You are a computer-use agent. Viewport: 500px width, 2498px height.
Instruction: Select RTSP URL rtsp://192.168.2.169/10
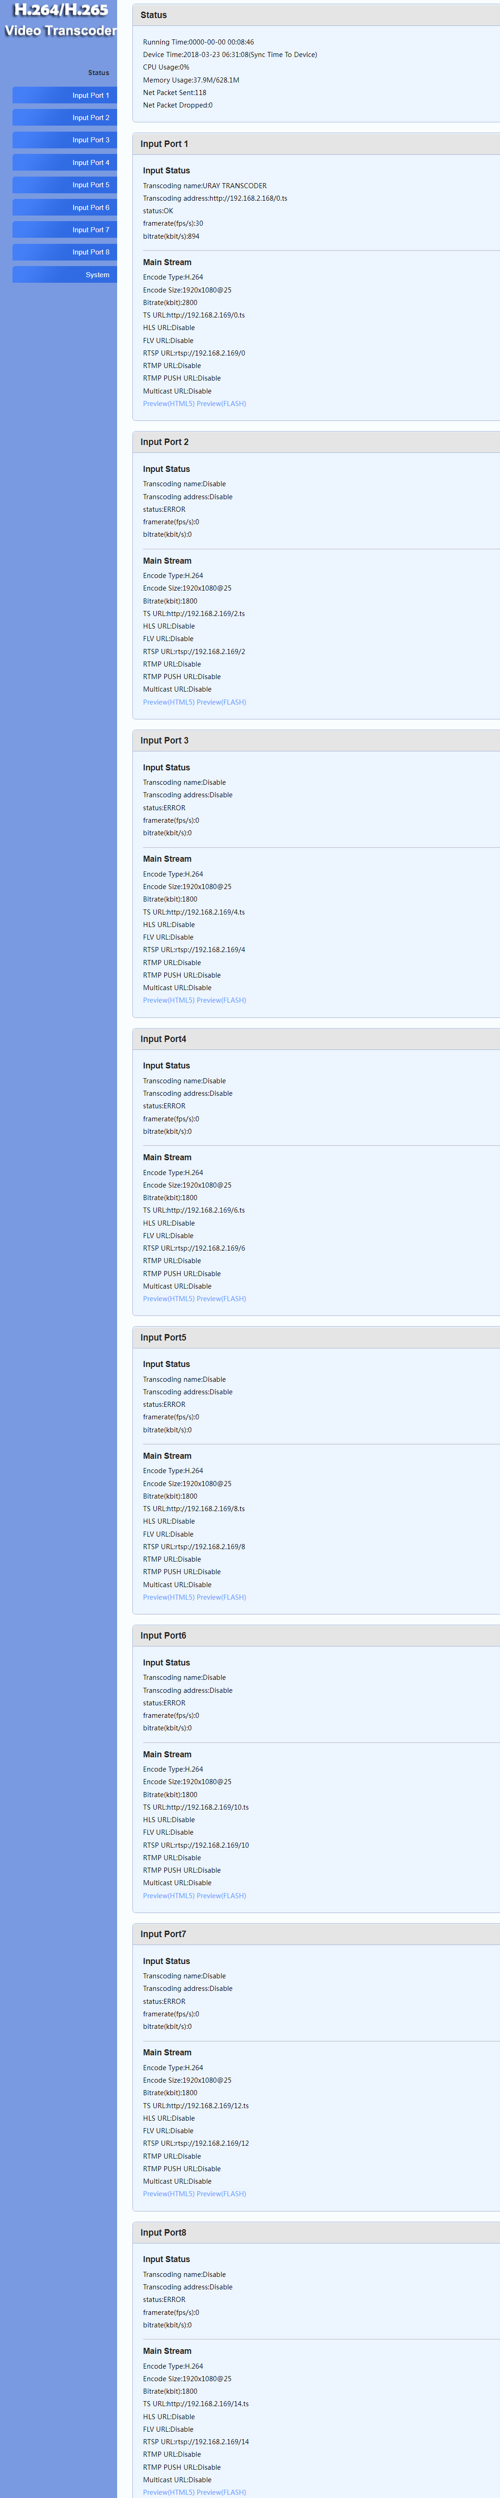pos(196,1845)
